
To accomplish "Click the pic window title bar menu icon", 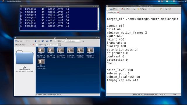I will [15, 38].
